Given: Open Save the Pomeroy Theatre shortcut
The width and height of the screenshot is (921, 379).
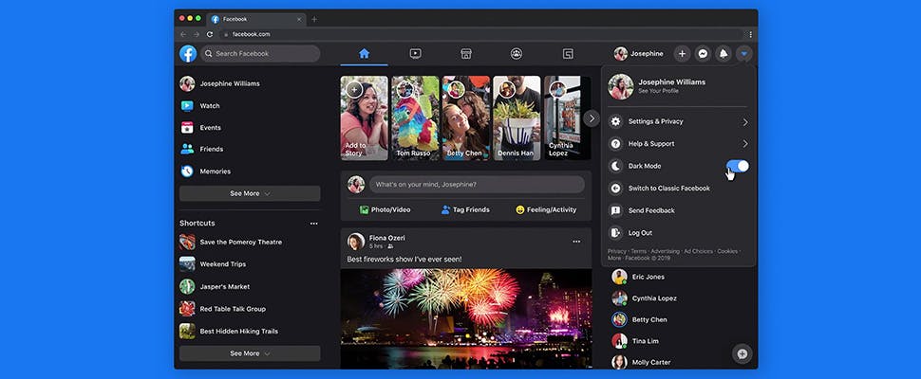Looking at the screenshot, I should [251, 242].
